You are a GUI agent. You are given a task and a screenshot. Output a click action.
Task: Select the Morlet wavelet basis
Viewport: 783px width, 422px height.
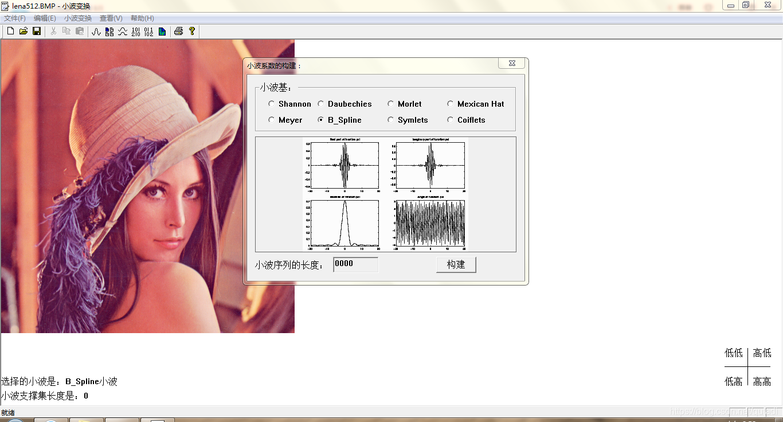tap(405, 104)
